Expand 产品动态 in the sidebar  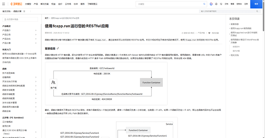[x=36, y=39]
